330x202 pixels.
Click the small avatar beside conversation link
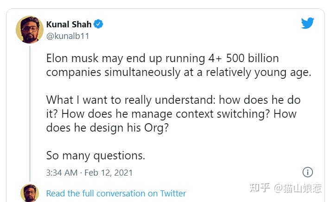click(30, 193)
